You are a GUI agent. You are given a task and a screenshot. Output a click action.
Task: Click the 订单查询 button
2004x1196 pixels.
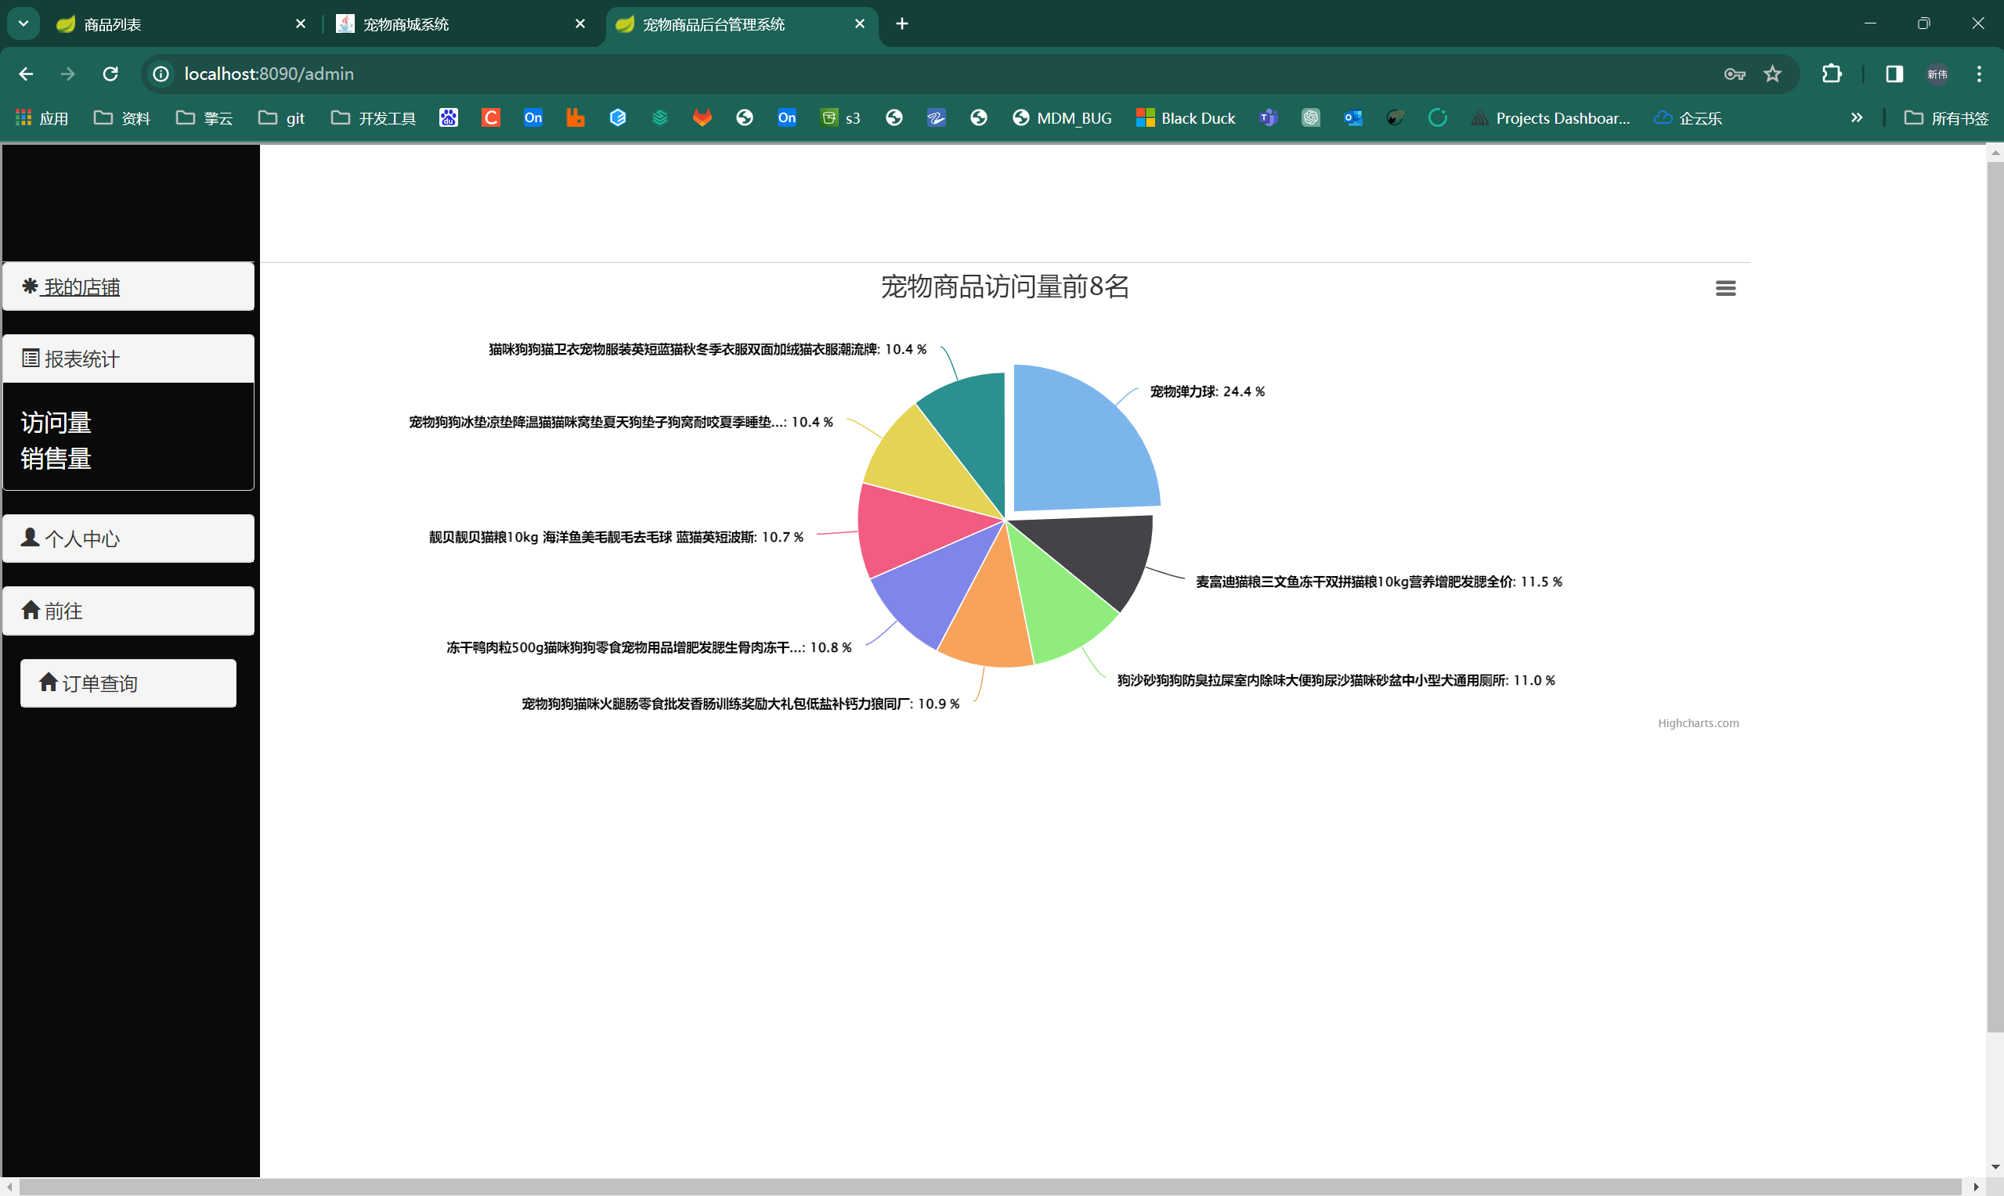pyautogui.click(x=128, y=683)
